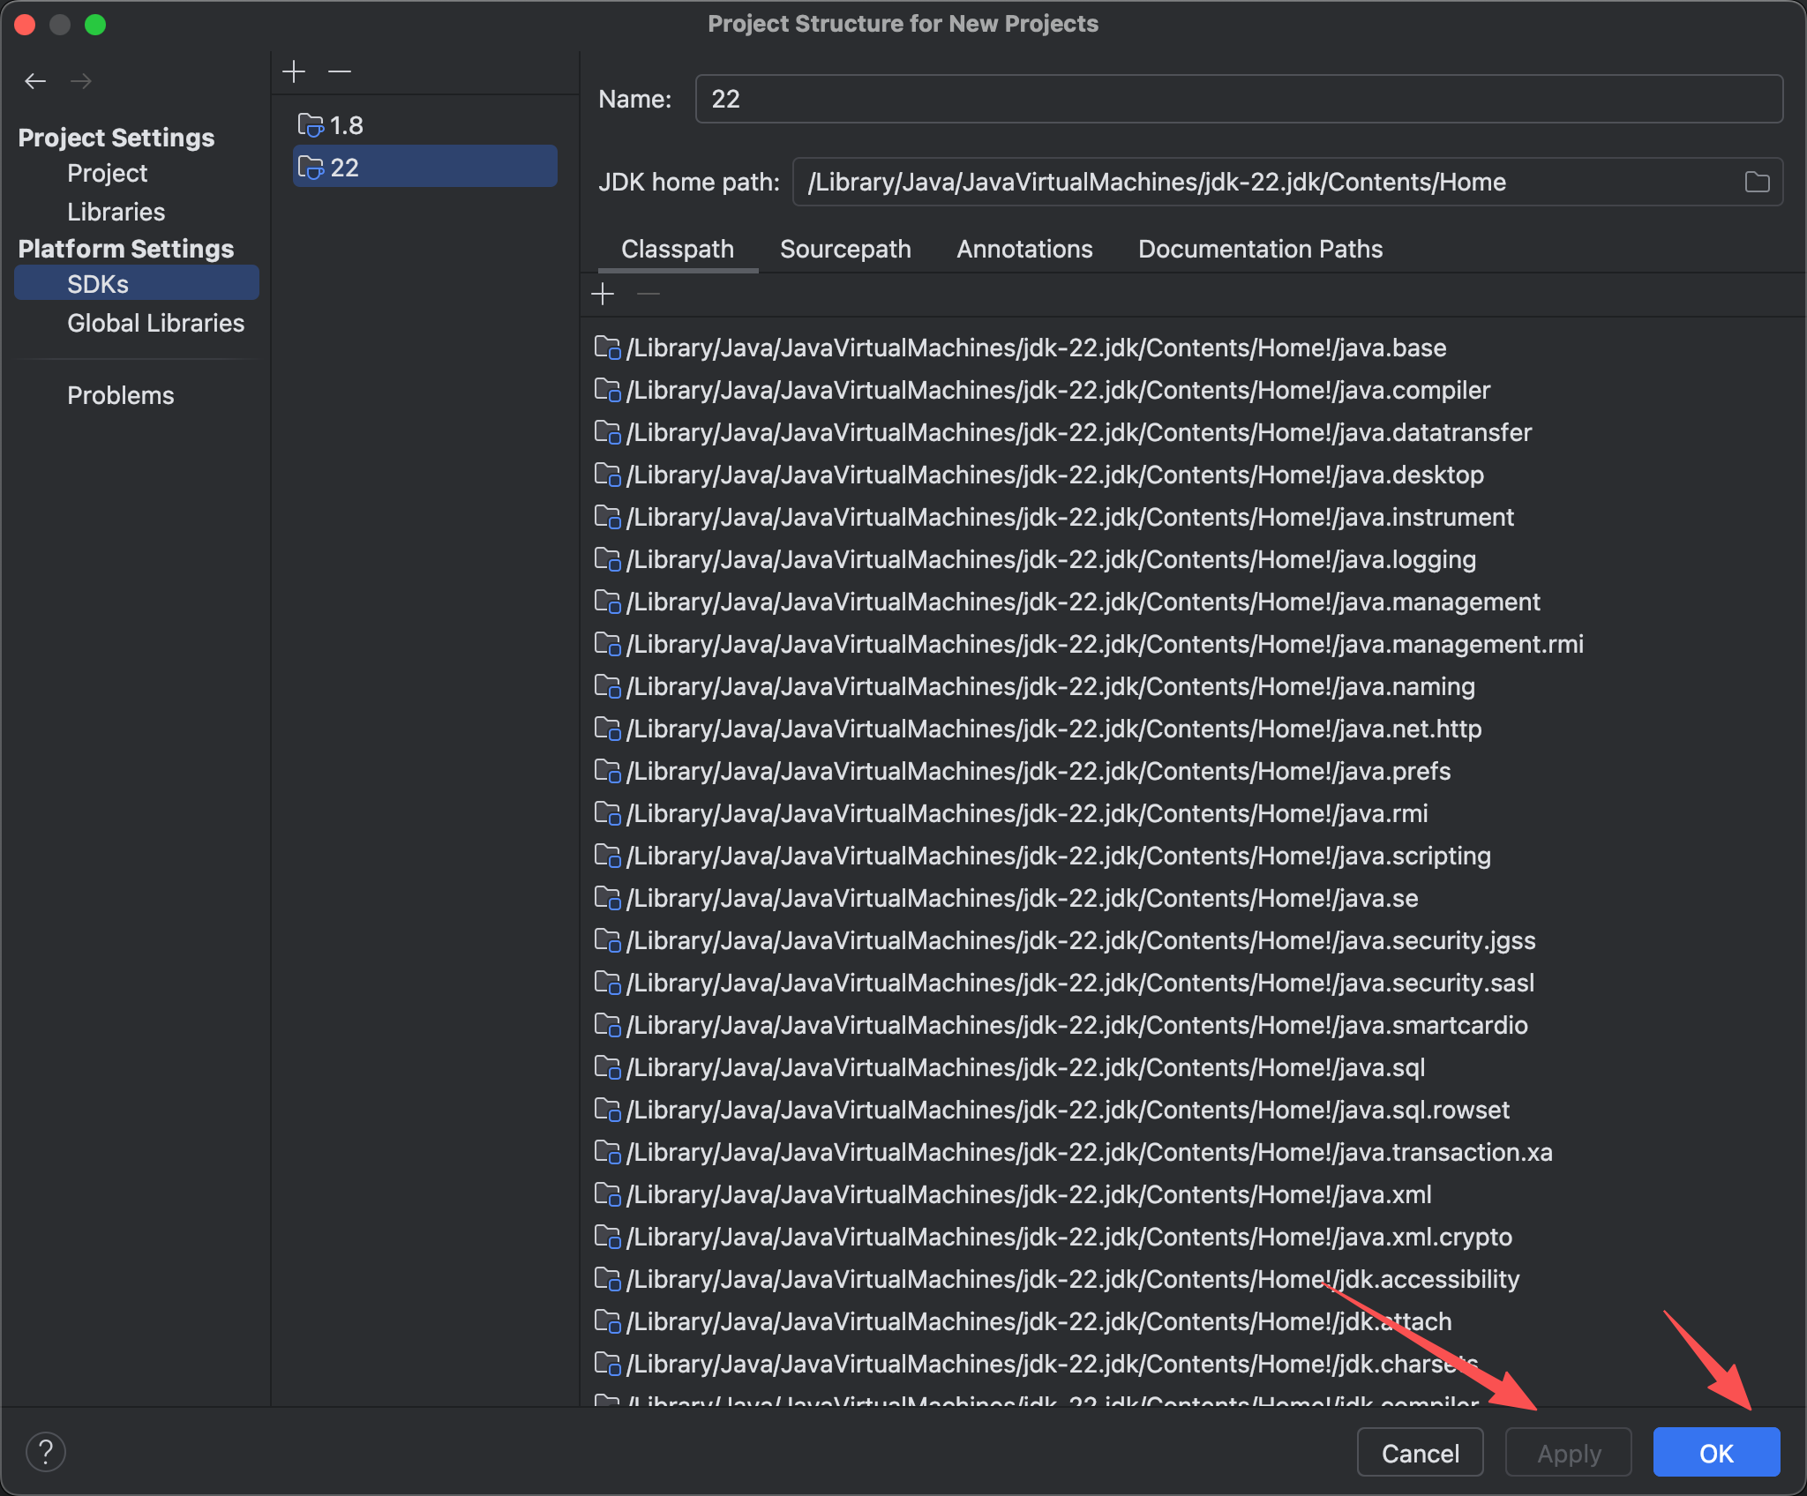Click the forward navigation arrow

point(81,81)
